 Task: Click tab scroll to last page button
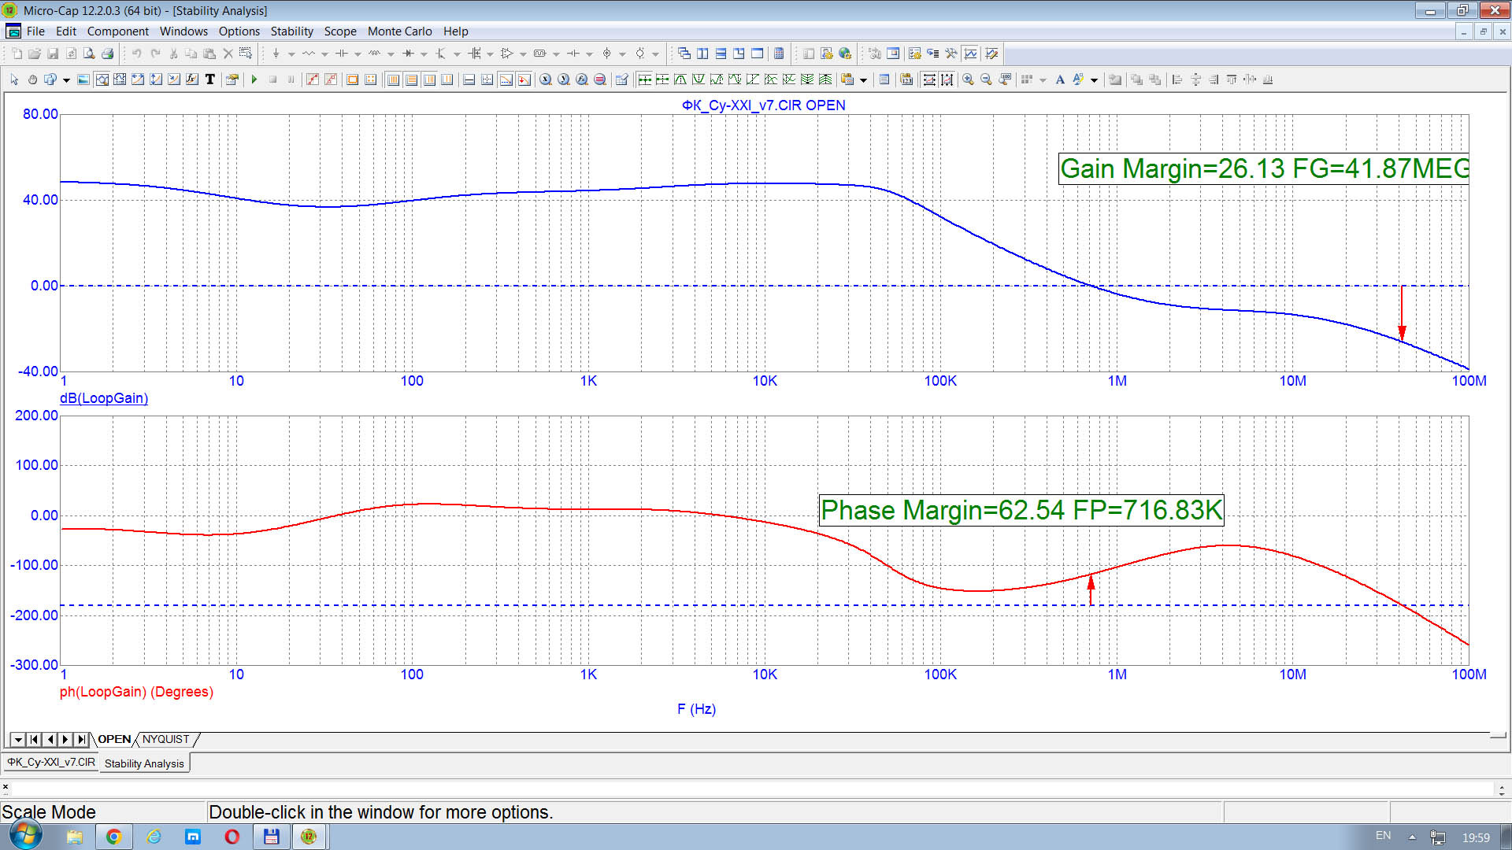[x=81, y=740]
